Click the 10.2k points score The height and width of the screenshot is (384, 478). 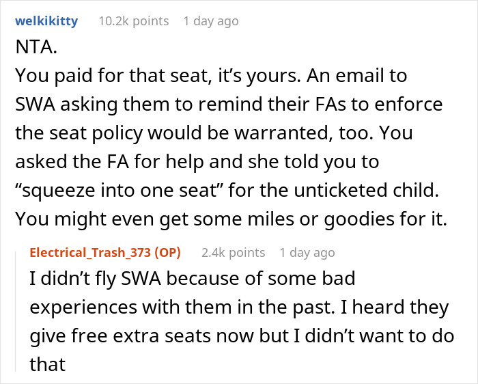tap(134, 21)
